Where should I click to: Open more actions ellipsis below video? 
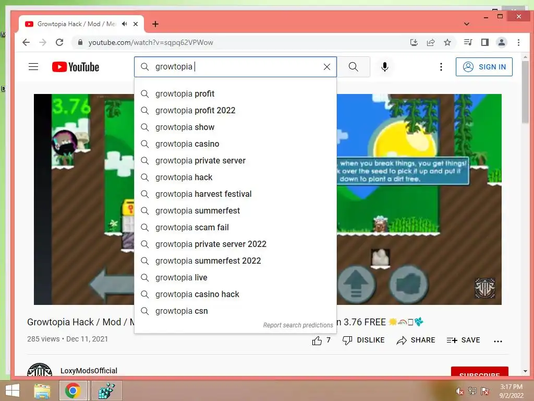click(498, 341)
